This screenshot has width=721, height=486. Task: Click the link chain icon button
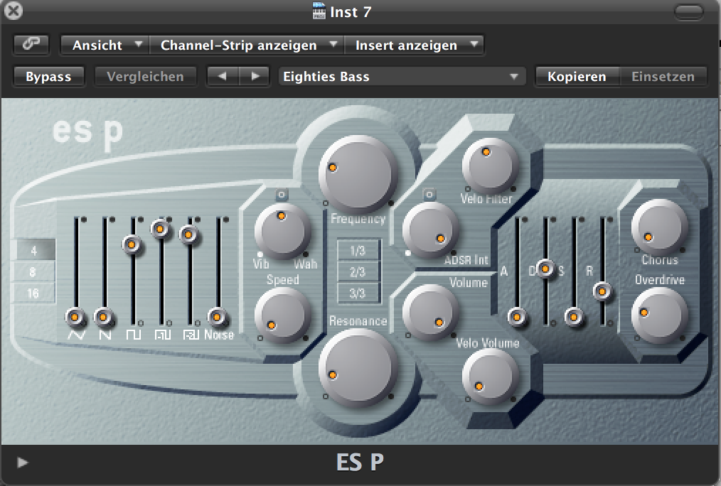pos(31,45)
